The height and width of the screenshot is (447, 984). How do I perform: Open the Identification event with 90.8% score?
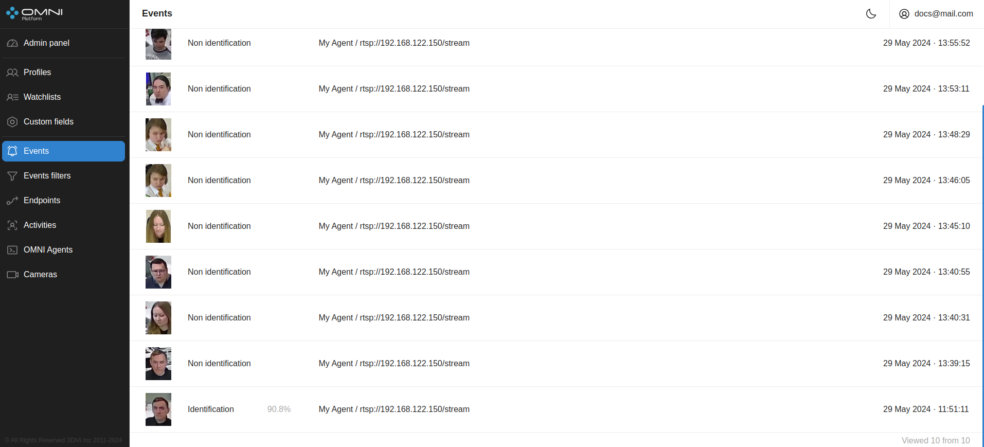click(556, 409)
